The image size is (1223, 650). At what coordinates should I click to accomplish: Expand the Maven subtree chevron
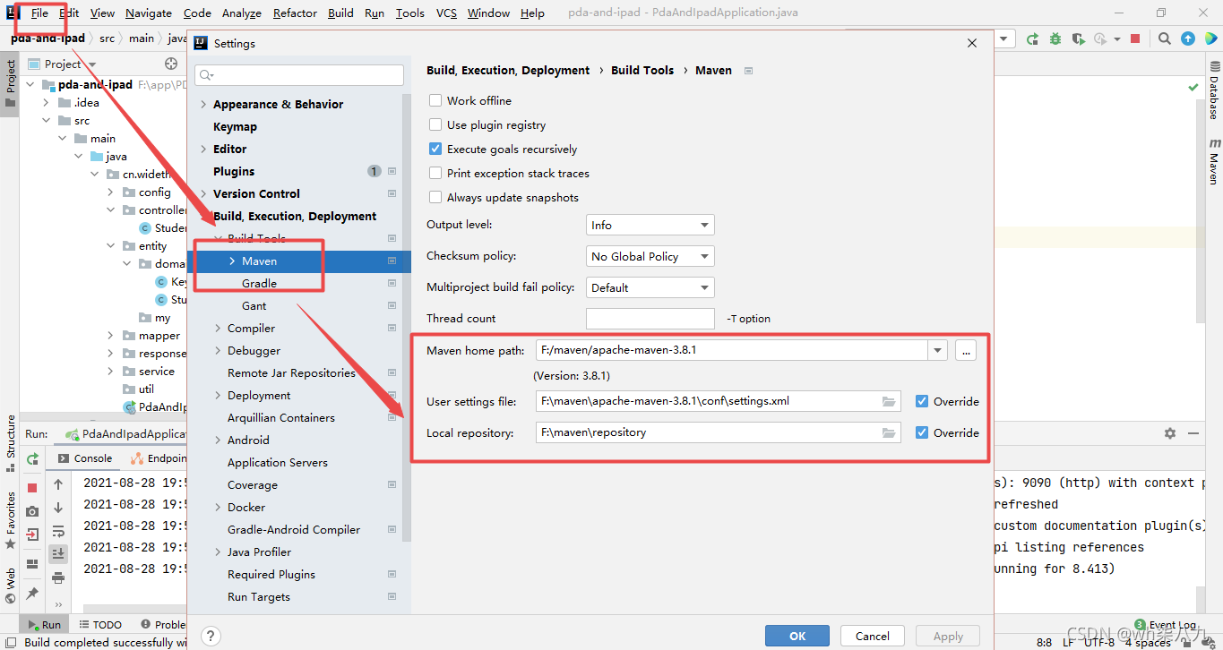click(232, 261)
